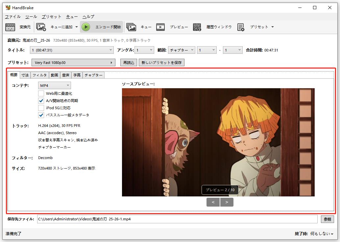Switch to the チャプター tab
The height and width of the screenshot is (242, 340).
pyautogui.click(x=93, y=75)
